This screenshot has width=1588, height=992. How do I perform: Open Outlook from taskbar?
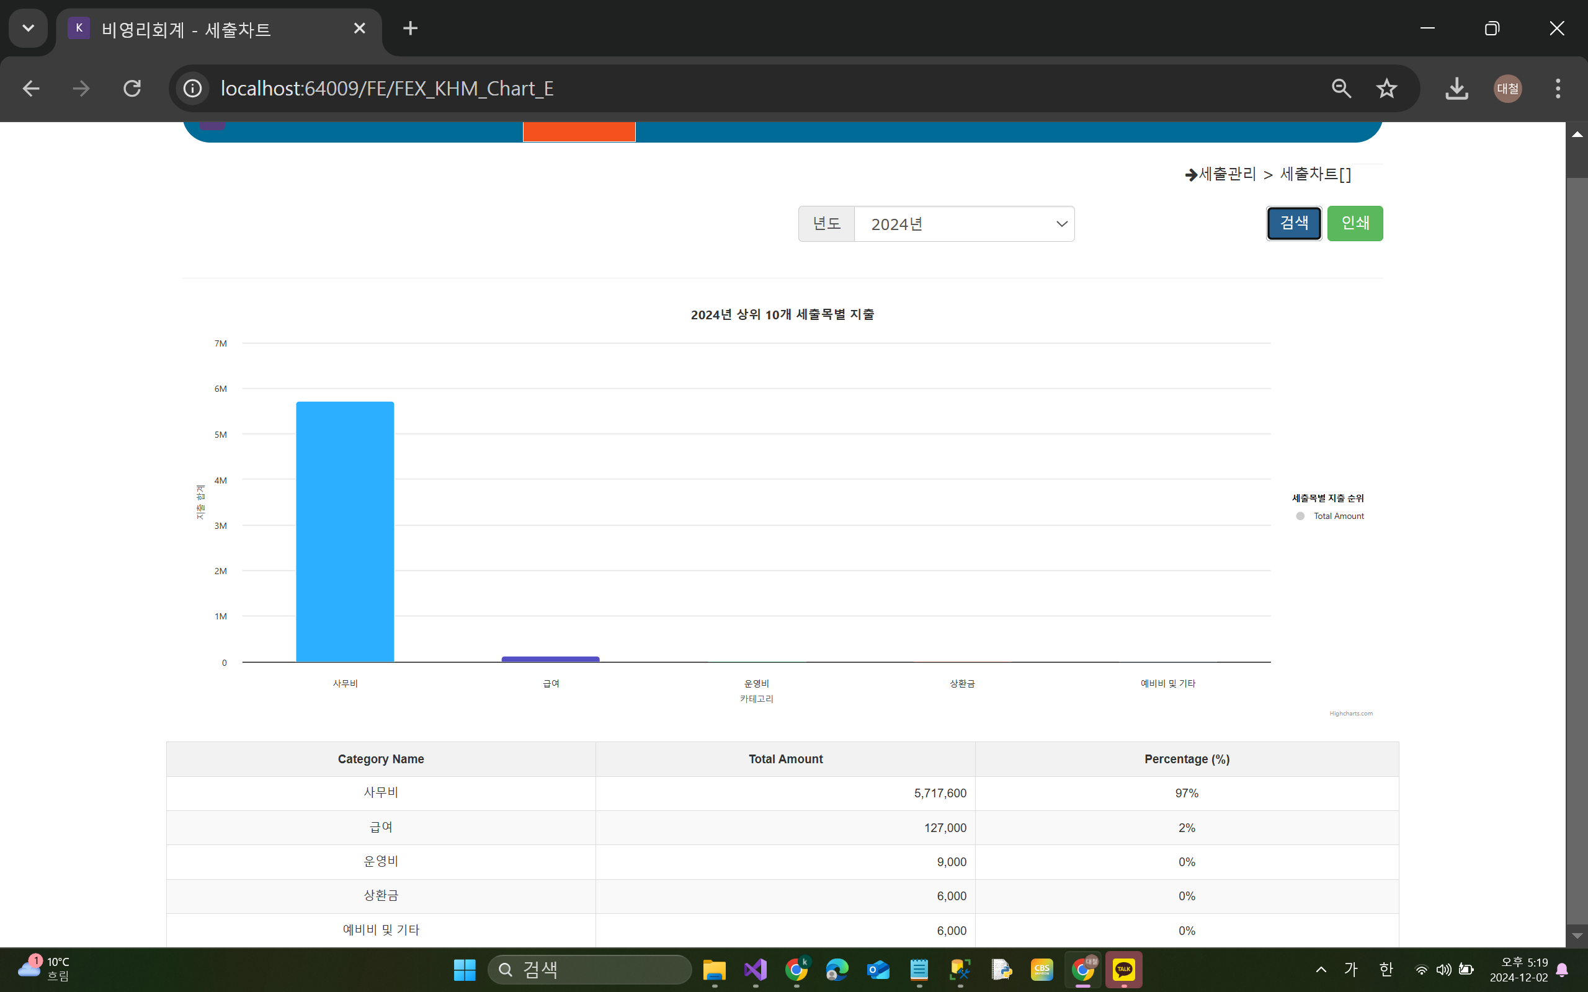(x=878, y=970)
